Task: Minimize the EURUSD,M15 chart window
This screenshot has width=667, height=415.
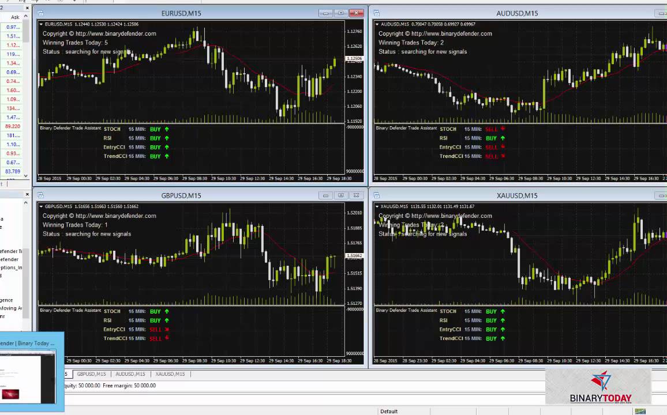Action: (x=325, y=13)
